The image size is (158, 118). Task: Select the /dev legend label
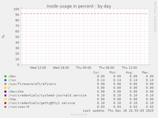(12, 76)
